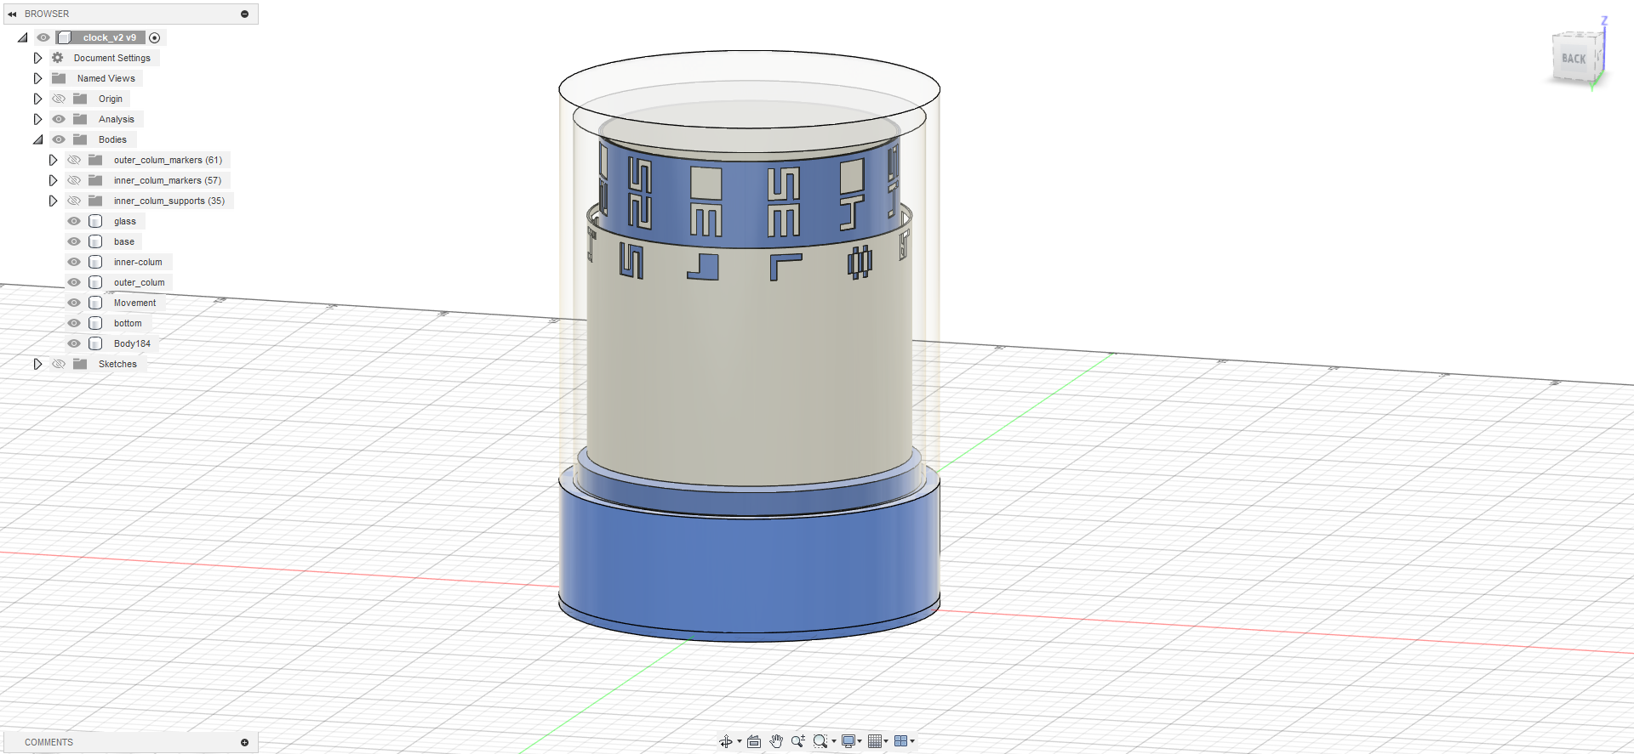Open the Orbit tool options arrow
Image resolution: width=1634 pixels, height=754 pixels.
739,741
